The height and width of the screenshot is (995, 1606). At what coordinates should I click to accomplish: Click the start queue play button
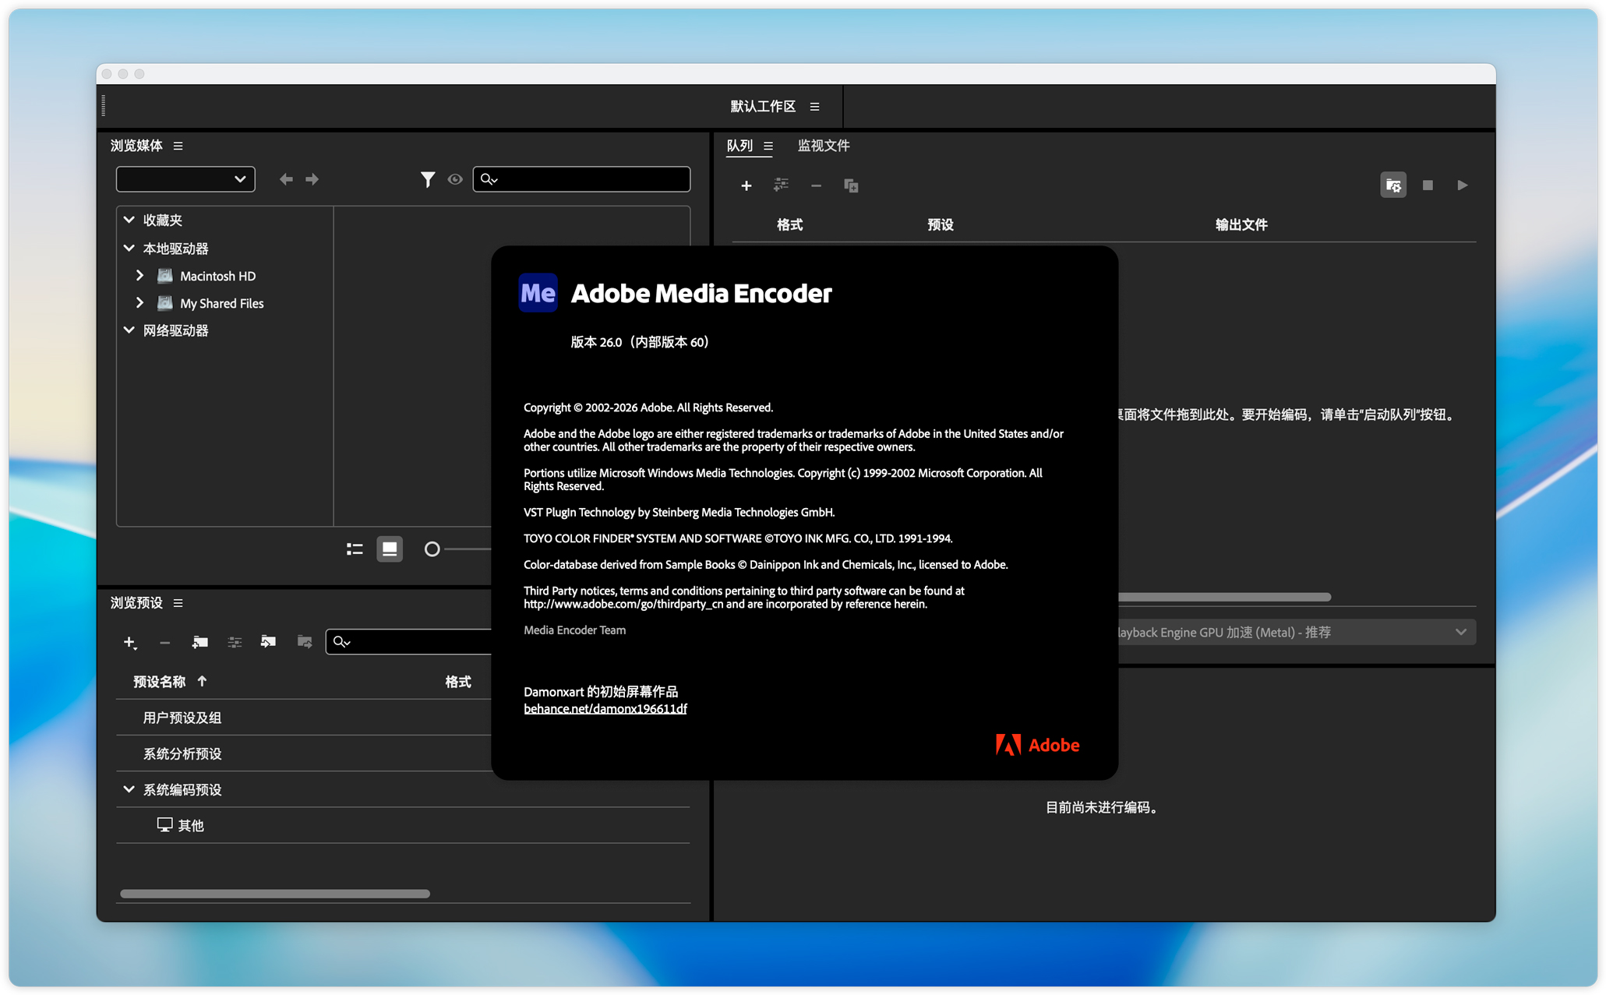pyautogui.click(x=1462, y=185)
